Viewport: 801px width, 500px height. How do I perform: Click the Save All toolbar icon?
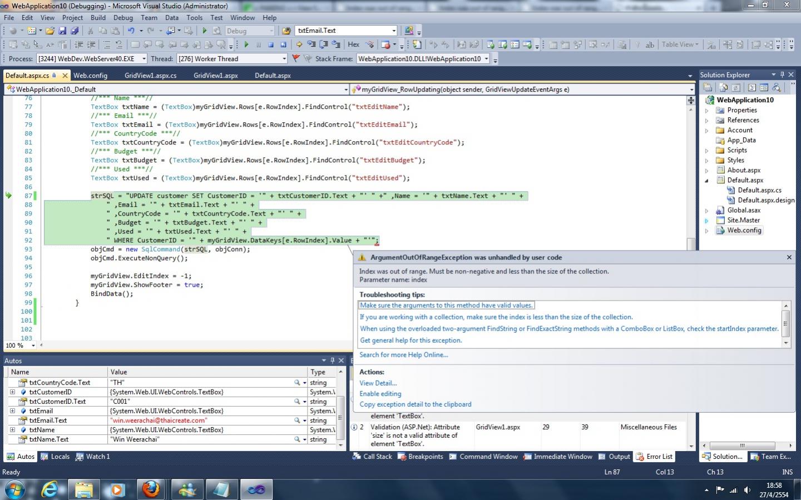(75, 31)
